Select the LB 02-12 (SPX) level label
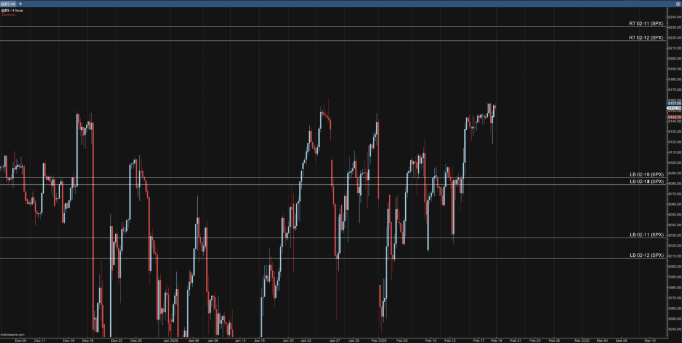The width and height of the screenshot is (682, 343). 646,255
